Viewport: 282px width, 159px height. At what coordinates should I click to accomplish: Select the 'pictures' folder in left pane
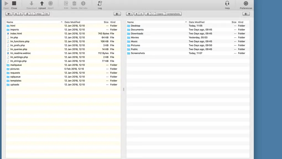coord(63,69)
